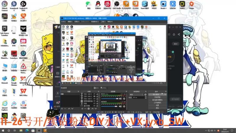This screenshot has width=236, height=133.
Task: Select the 场景 entry in the scene list
Action: pos(70,94)
